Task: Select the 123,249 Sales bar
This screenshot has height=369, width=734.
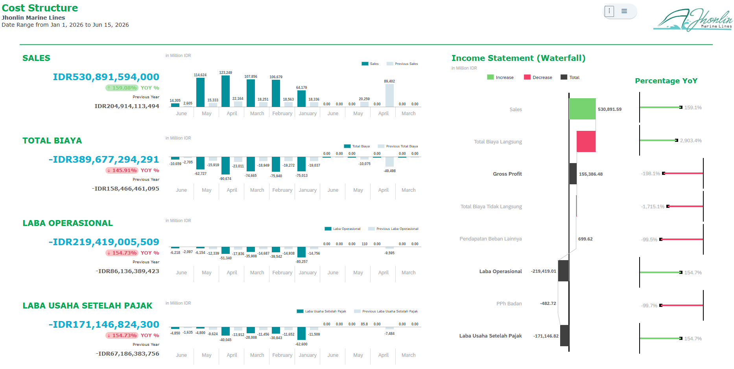Action: pyautogui.click(x=225, y=91)
